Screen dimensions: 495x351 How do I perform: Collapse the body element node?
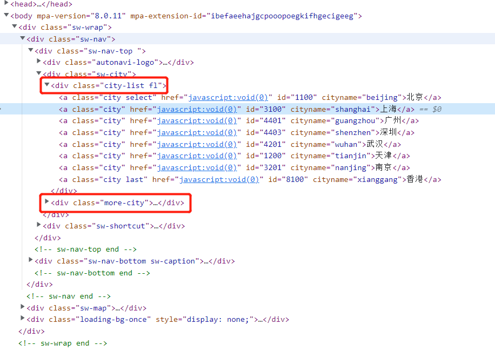(x=7, y=16)
